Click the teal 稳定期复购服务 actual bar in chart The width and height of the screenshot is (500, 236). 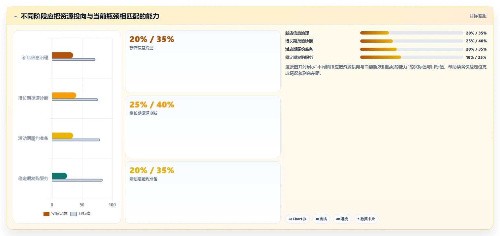pyautogui.click(x=59, y=176)
